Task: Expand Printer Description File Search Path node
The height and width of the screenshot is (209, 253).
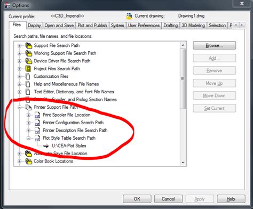Action: click(x=28, y=131)
